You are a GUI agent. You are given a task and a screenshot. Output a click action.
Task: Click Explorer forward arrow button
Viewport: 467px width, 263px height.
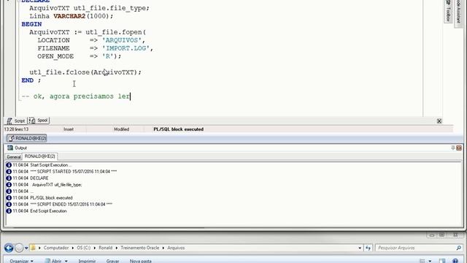point(19,248)
